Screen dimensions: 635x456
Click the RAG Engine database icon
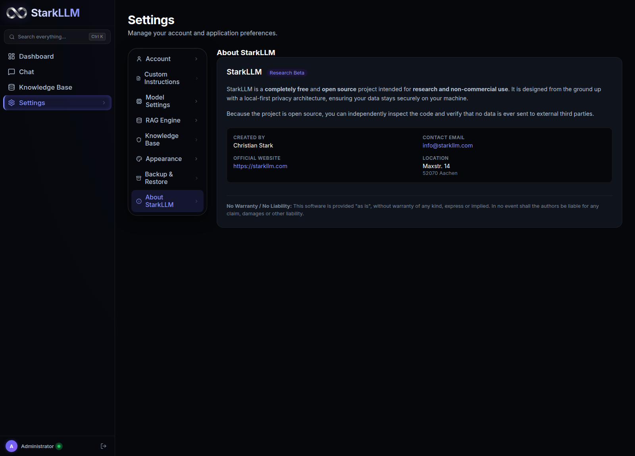click(139, 120)
